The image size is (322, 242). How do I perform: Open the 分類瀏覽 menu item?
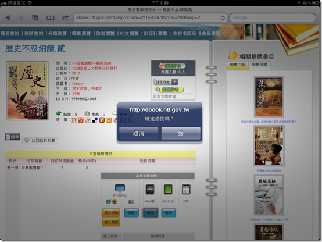pos(58,33)
